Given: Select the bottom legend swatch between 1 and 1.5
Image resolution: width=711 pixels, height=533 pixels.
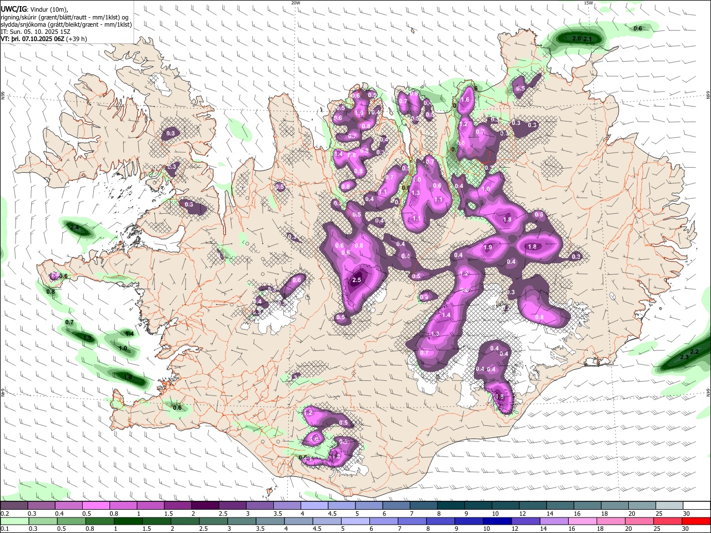Looking at the screenshot, I should pyautogui.click(x=127, y=521).
